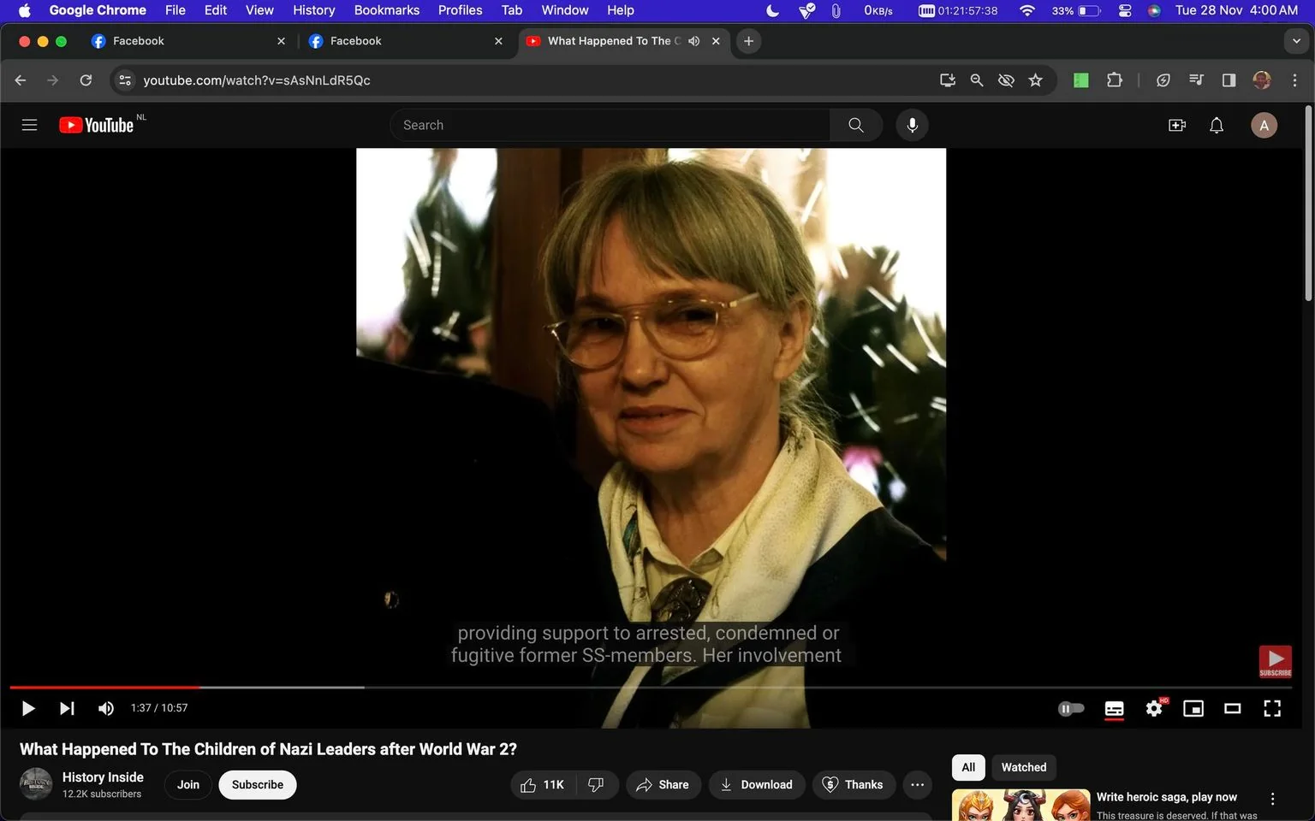Focus the YouTube search field
Image resolution: width=1315 pixels, height=821 pixels.
pos(610,125)
